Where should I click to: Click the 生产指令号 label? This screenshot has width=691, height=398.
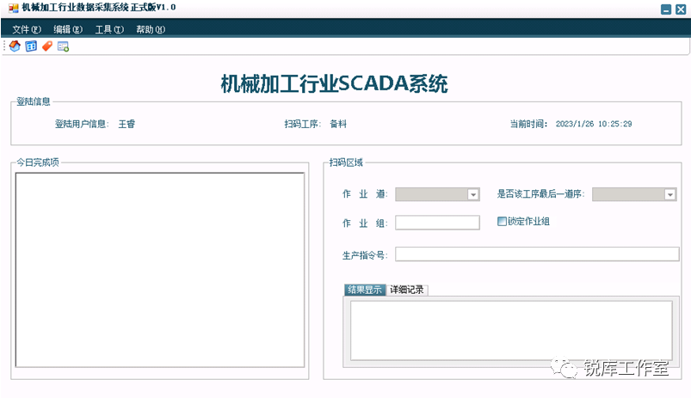point(365,255)
